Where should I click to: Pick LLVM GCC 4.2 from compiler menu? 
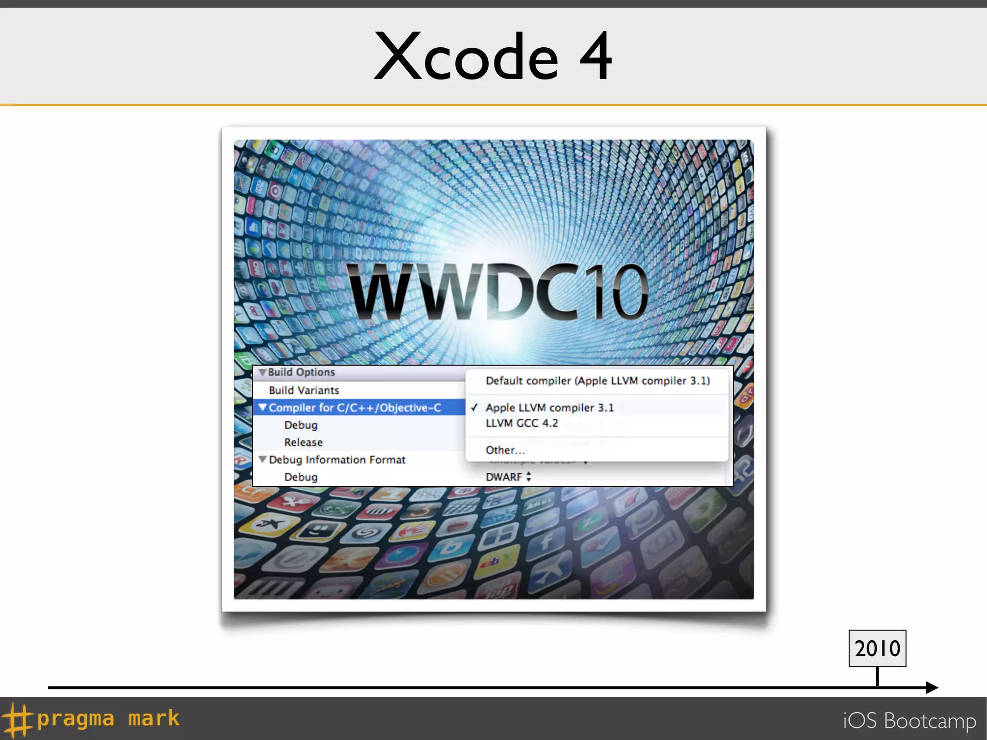597,423
